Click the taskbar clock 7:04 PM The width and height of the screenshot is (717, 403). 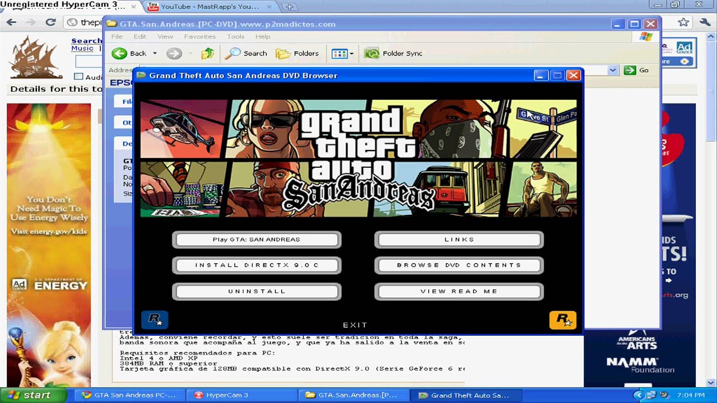[691, 395]
